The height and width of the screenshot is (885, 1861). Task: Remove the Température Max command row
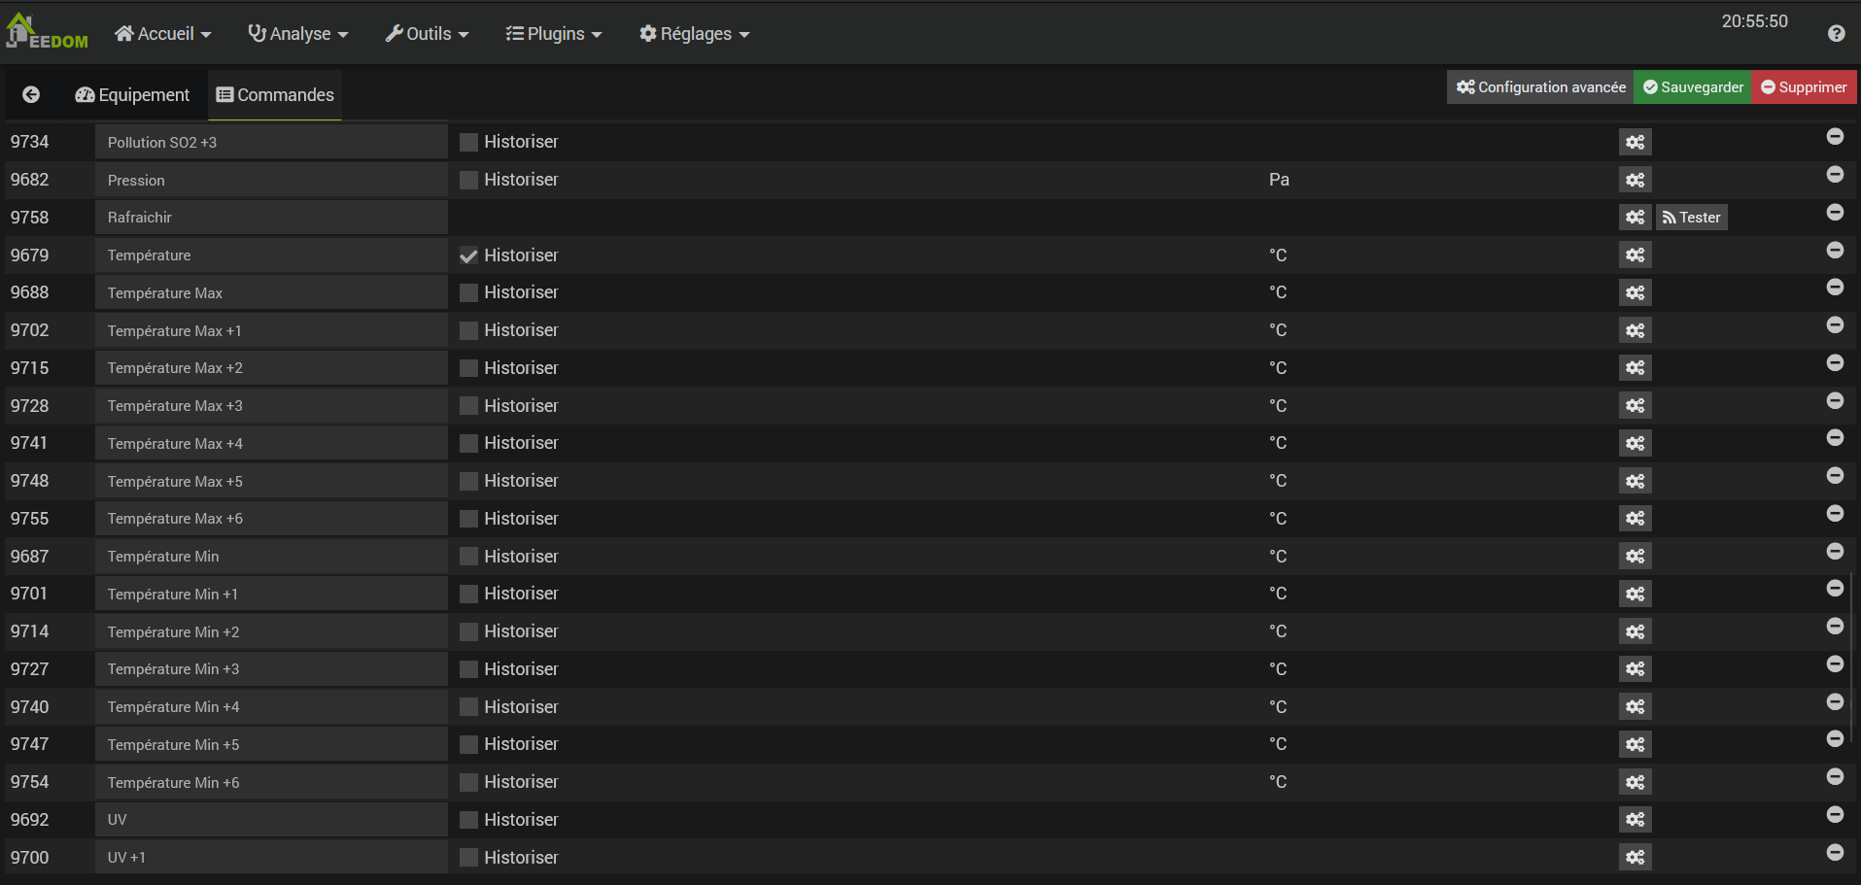pyautogui.click(x=1835, y=288)
